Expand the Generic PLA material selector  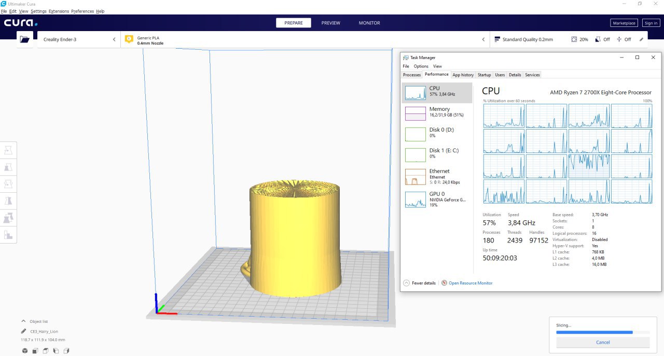coord(306,39)
